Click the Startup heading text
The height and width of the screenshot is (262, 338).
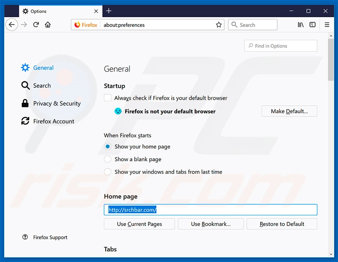pyautogui.click(x=115, y=86)
